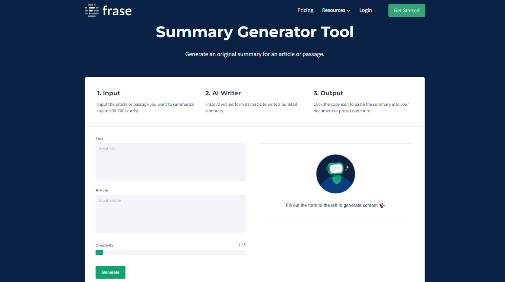The image size is (505, 282).
Task: Focus the Article input field
Action: (170, 214)
